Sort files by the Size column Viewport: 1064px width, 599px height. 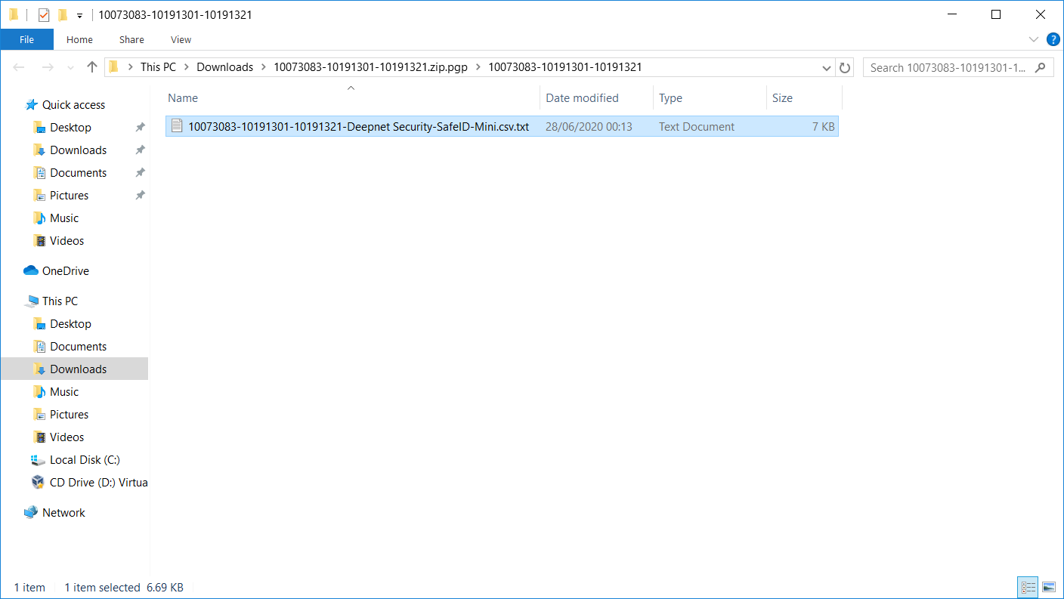pyautogui.click(x=783, y=98)
